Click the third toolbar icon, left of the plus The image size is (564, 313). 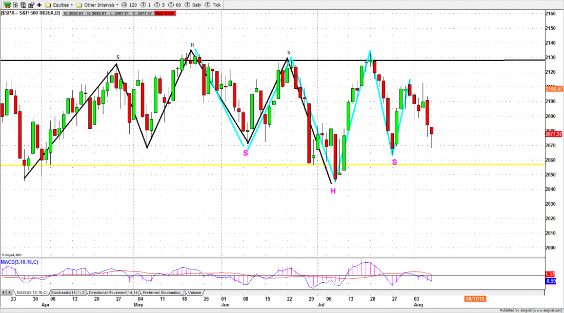pyautogui.click(x=22, y=5)
